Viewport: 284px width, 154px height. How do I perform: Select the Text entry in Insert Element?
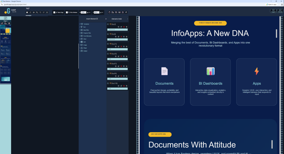(84, 27)
